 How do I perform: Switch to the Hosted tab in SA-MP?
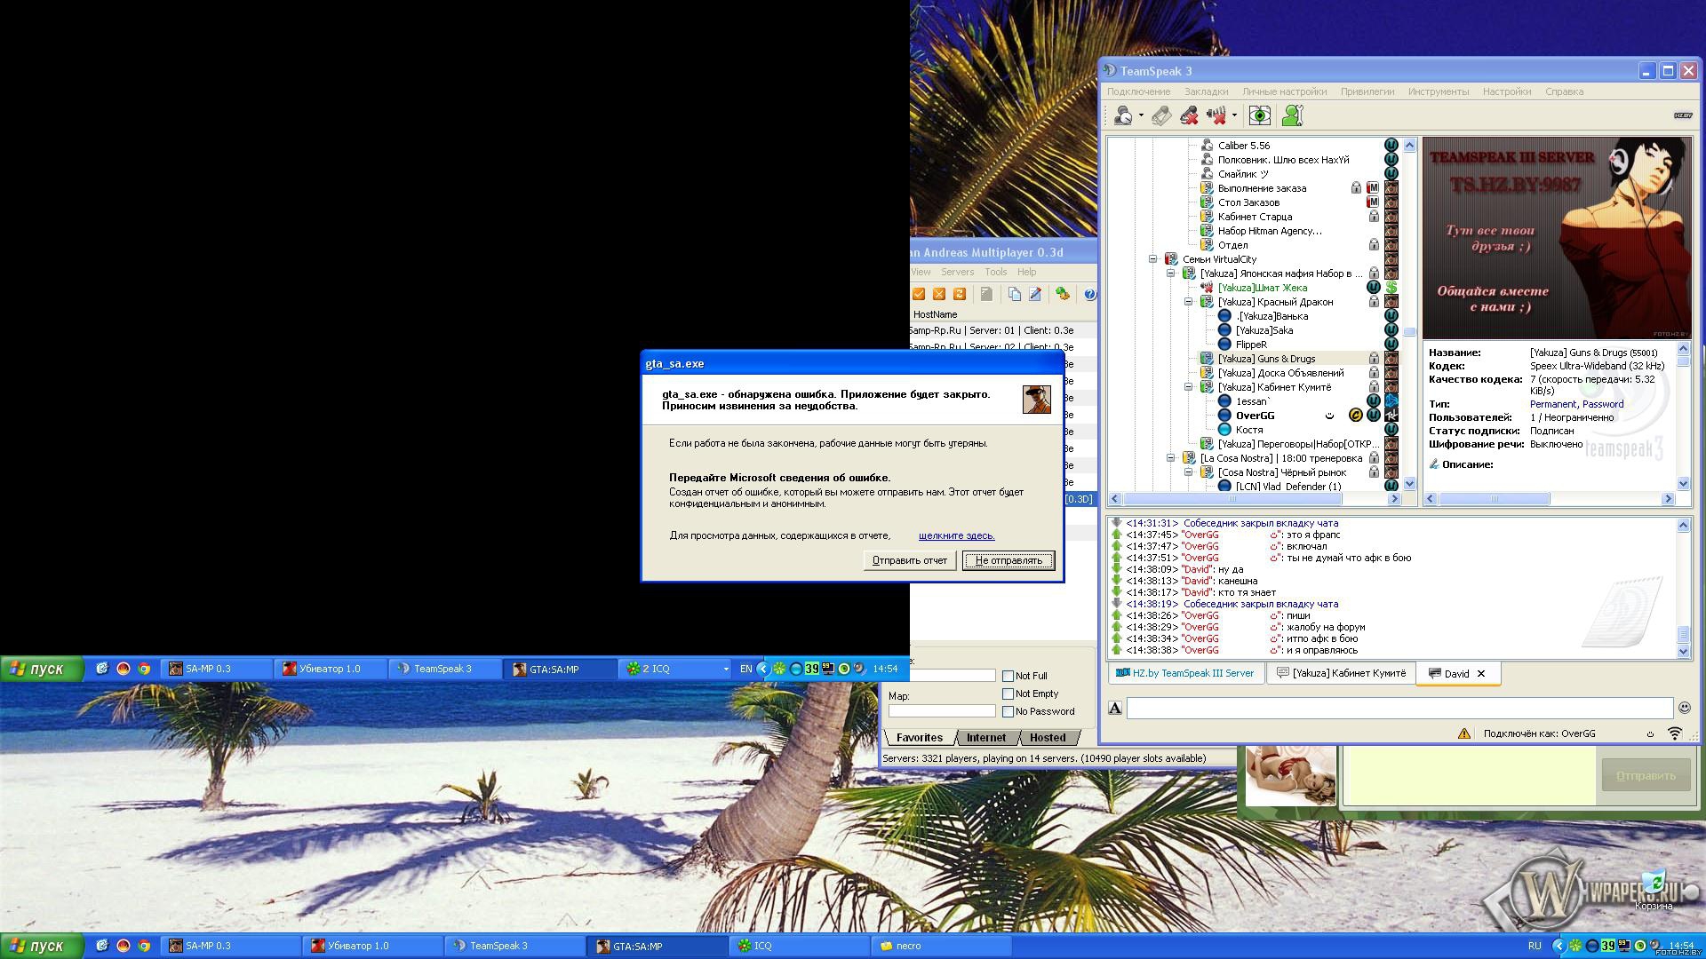1048,737
